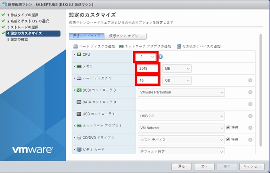Screen dimensions: 270x173
Task: Click the SATA controller 0 icon
Action: coord(79,102)
